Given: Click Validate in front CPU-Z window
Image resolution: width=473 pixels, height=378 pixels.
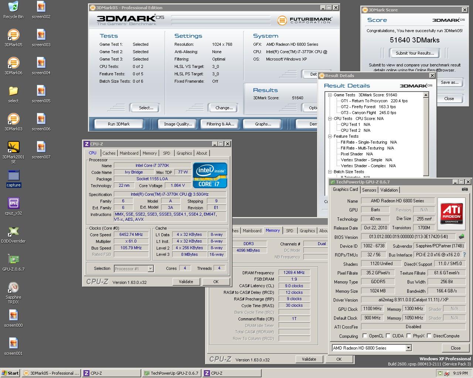Looking at the screenshot, I should (x=186, y=282).
